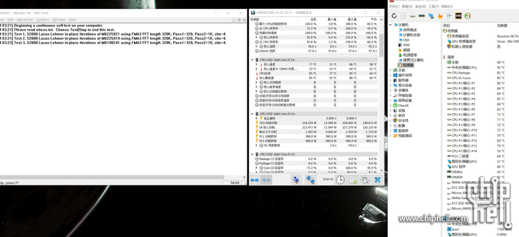Collapse 计算机 node in AIDA64 tree
Screen dimensions: 519x237
point(390,25)
